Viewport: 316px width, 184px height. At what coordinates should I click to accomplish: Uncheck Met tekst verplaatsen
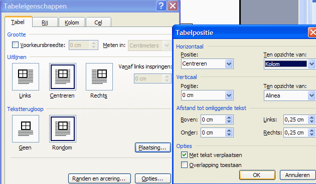coord(184,155)
